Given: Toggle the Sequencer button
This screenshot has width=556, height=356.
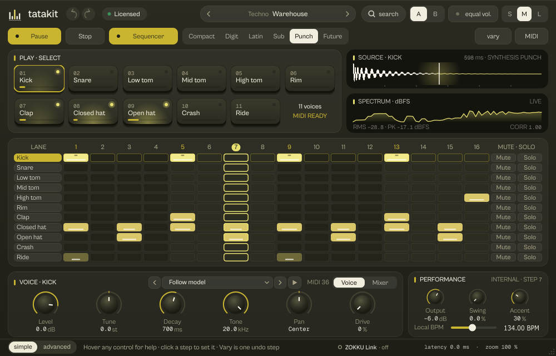Looking at the screenshot, I should point(143,36).
